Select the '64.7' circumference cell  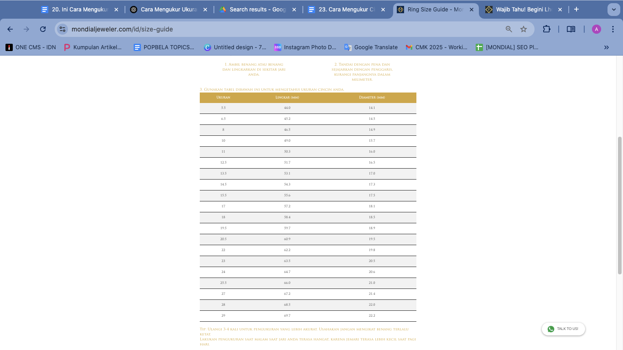[x=287, y=272]
